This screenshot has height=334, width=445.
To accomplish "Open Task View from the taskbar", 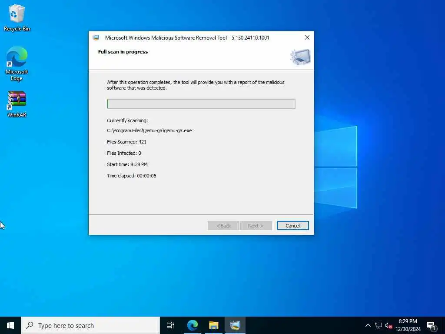I will (x=170, y=325).
